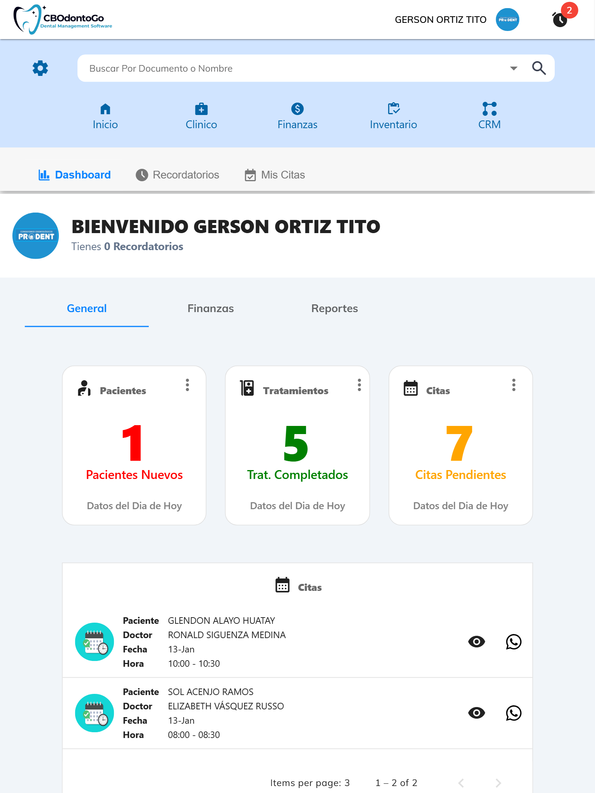The image size is (595, 793).
Task: Click Items per page: 3 label
Action: [x=310, y=783]
